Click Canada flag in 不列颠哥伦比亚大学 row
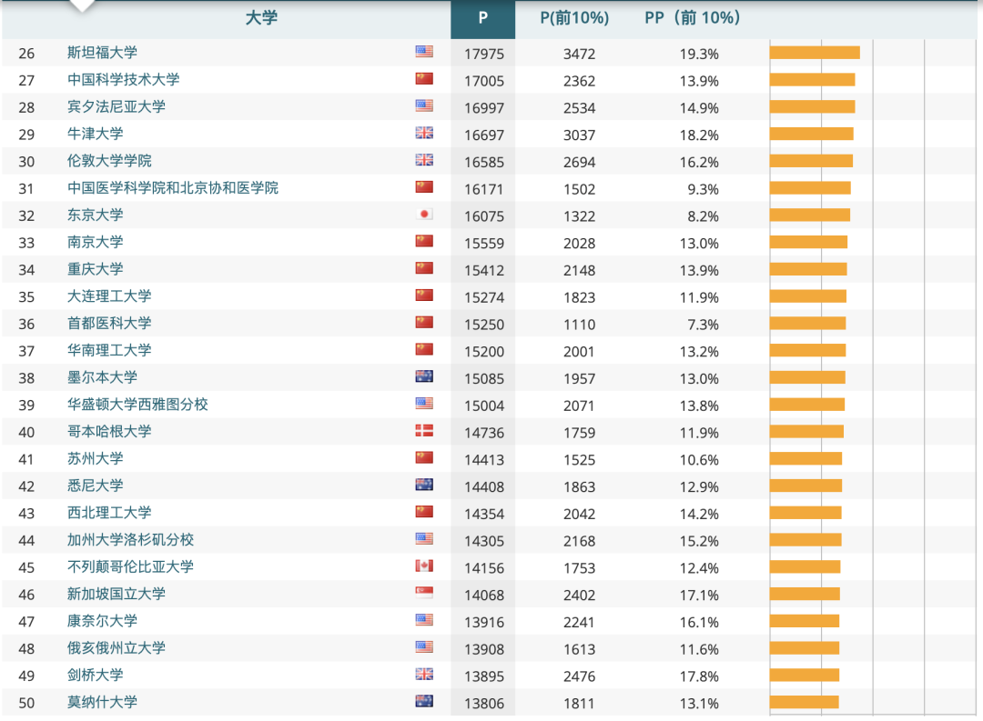 [x=424, y=566]
